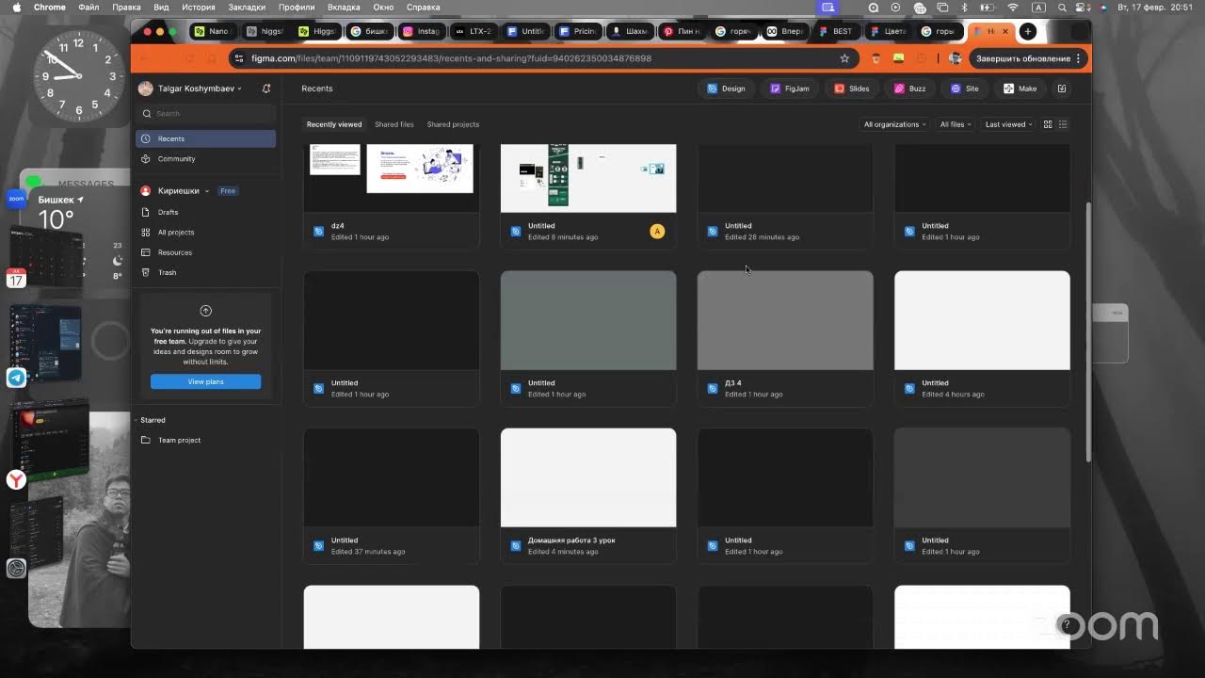1205x678 pixels.
Task: Click the Recents clock icon in sidebar
Action: pos(146,138)
